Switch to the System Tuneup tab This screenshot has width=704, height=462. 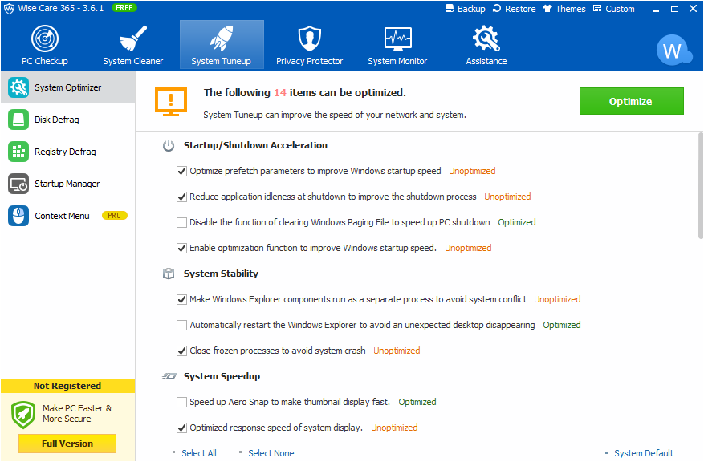click(222, 44)
